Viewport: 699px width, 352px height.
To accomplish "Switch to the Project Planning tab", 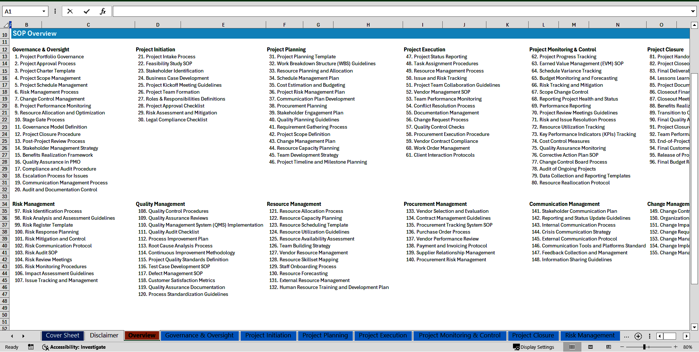I will point(325,336).
